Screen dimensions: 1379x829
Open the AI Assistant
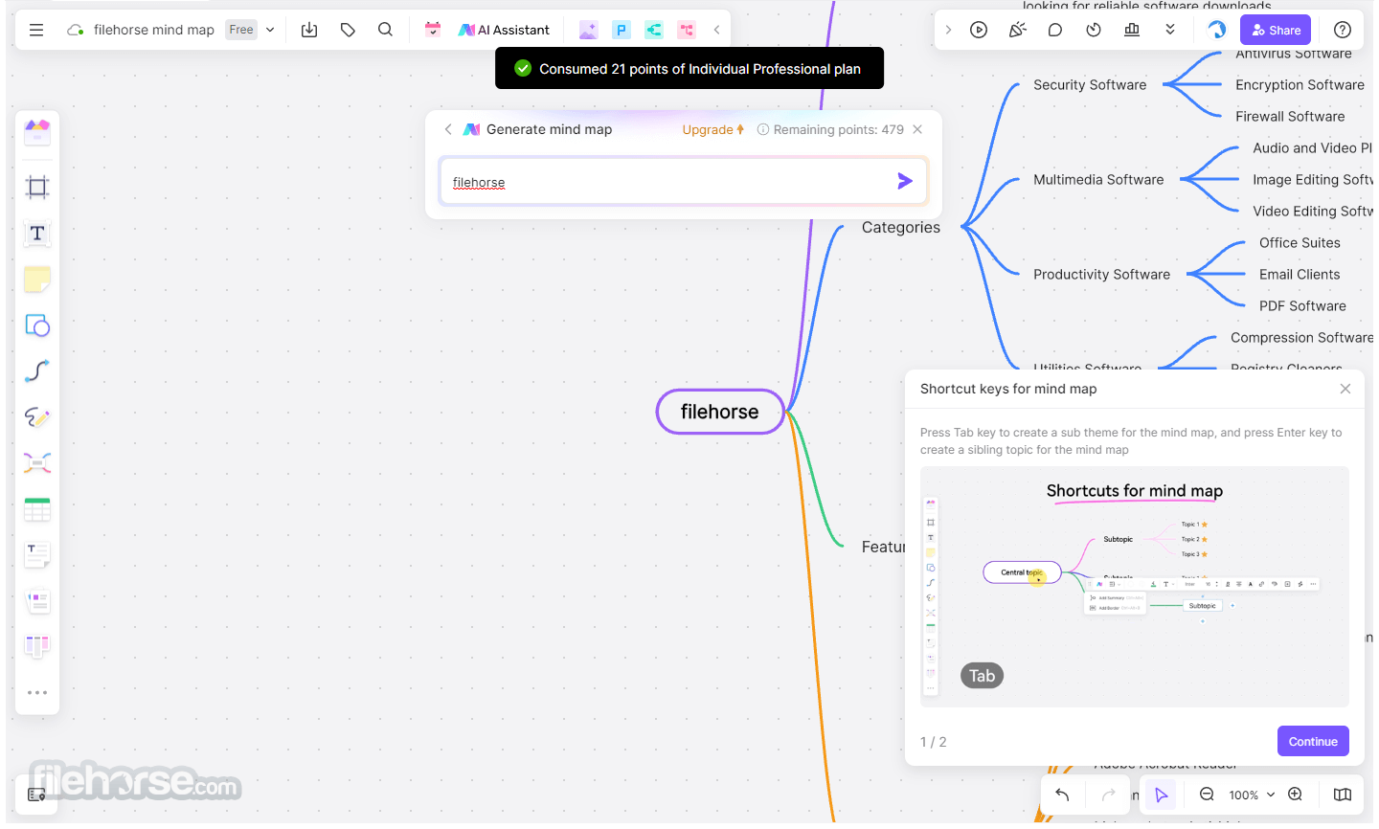504,30
